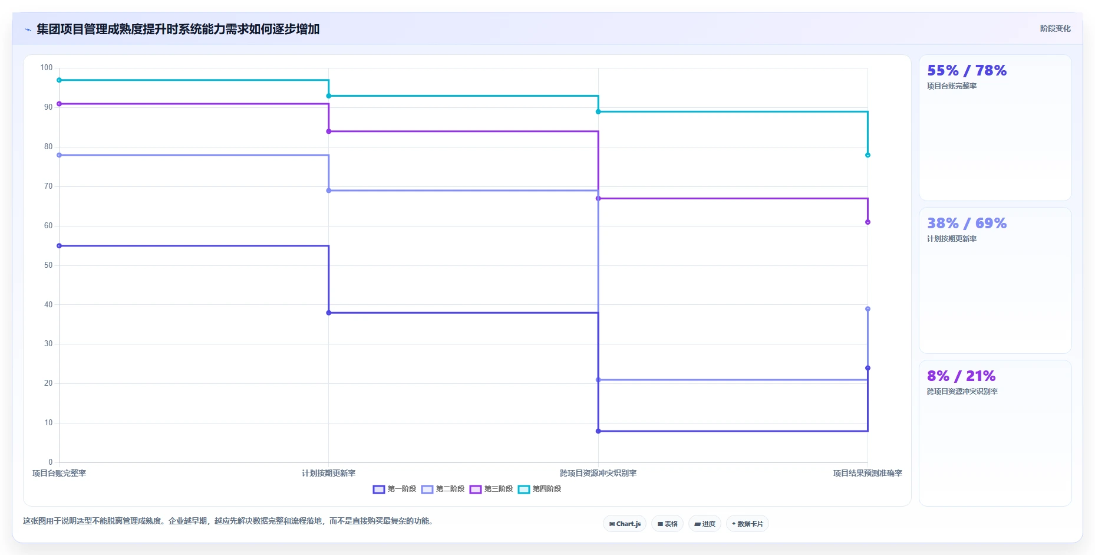
Task: Select the 8% / 21% card value
Action: pyautogui.click(x=961, y=376)
